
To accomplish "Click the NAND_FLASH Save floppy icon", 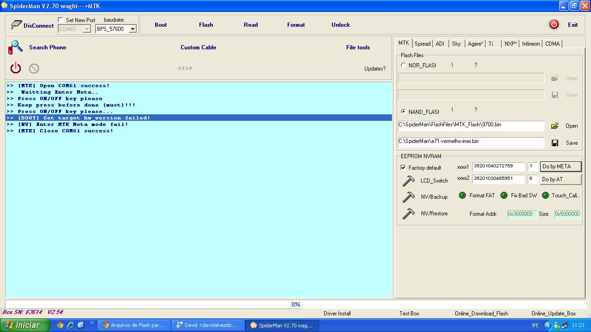I will pyautogui.click(x=555, y=143).
